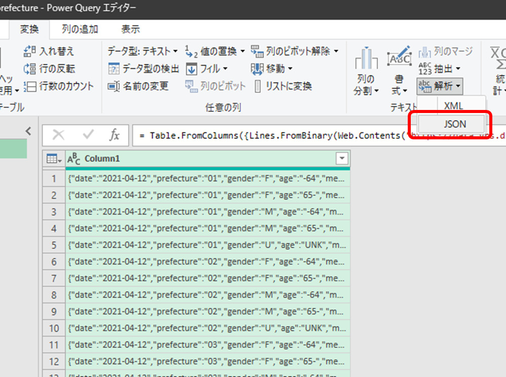506x377 pixels.
Task: Click the フィル fill icon
Action: [x=191, y=69]
